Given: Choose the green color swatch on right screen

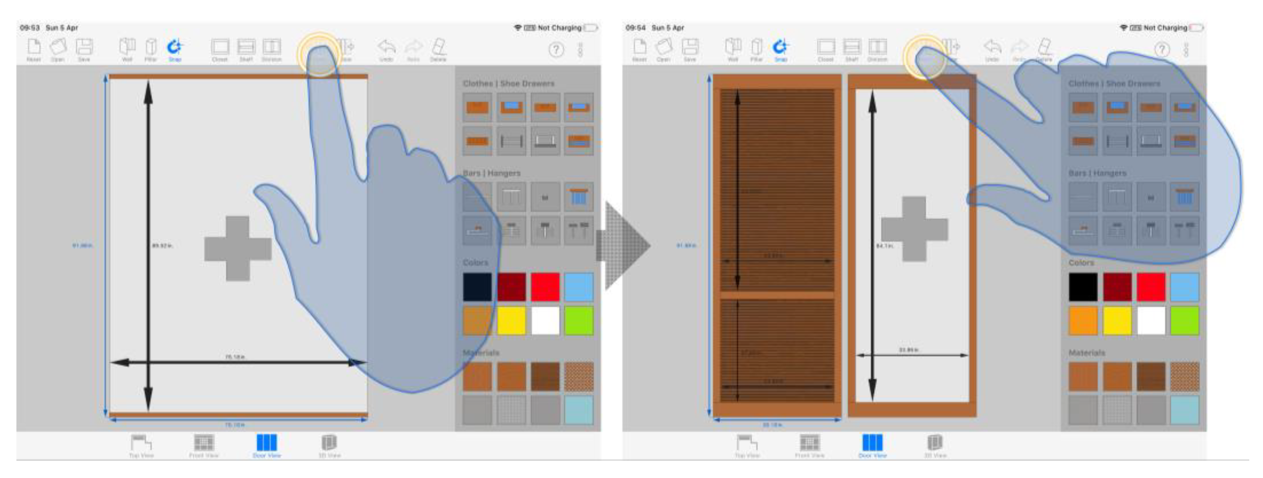Looking at the screenshot, I should (x=1184, y=320).
